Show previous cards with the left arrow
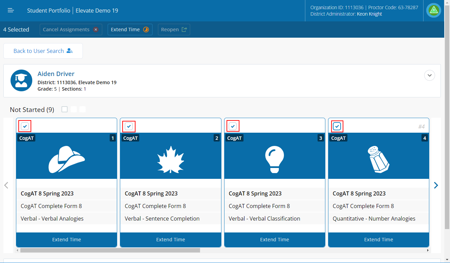The height and width of the screenshot is (263, 450). (6, 185)
